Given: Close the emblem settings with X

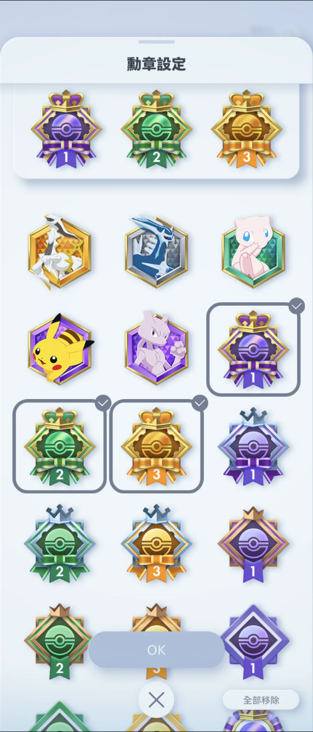Looking at the screenshot, I should point(156,700).
